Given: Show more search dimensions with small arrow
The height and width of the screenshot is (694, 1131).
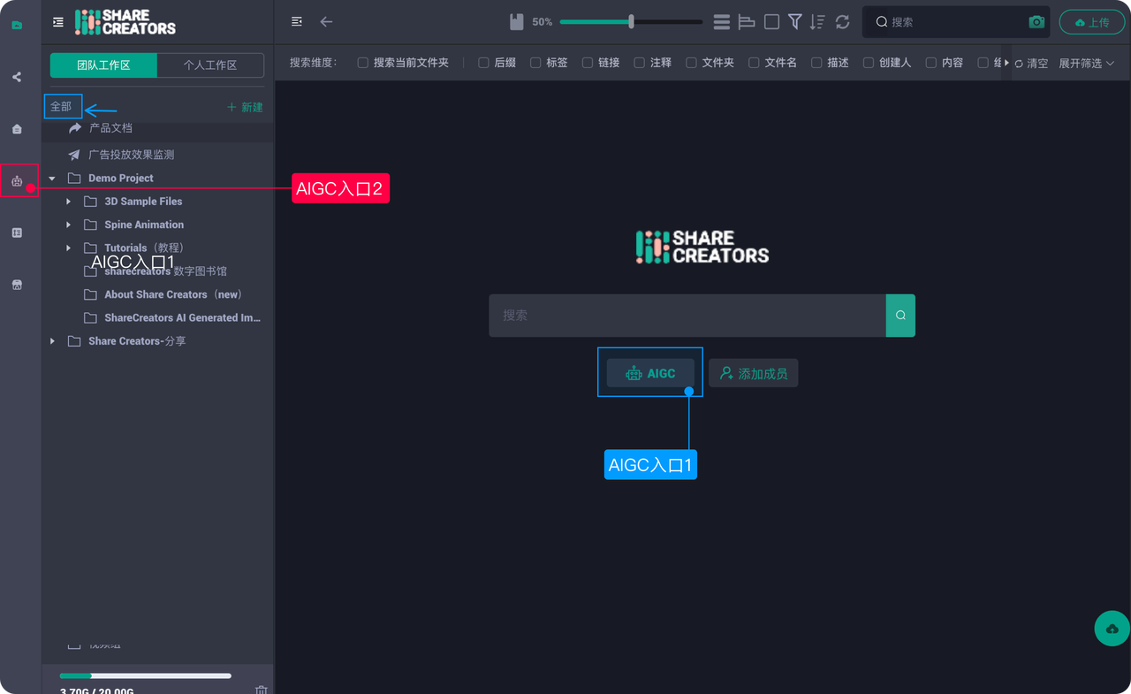Looking at the screenshot, I should 1006,63.
